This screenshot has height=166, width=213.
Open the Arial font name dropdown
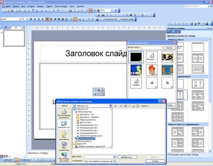pos(20,19)
